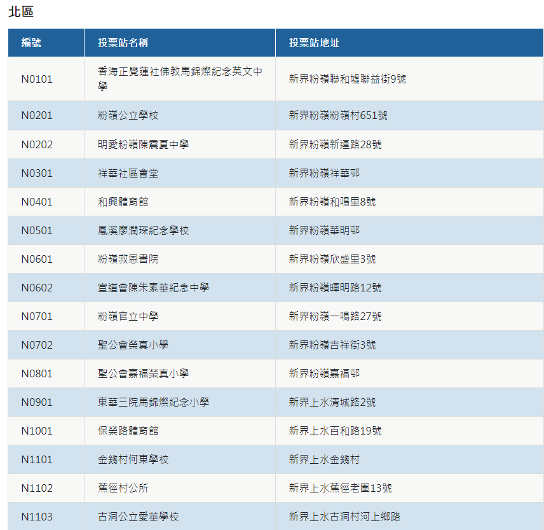Select station code N0101
Screen dimensions: 544x530
pos(37,80)
